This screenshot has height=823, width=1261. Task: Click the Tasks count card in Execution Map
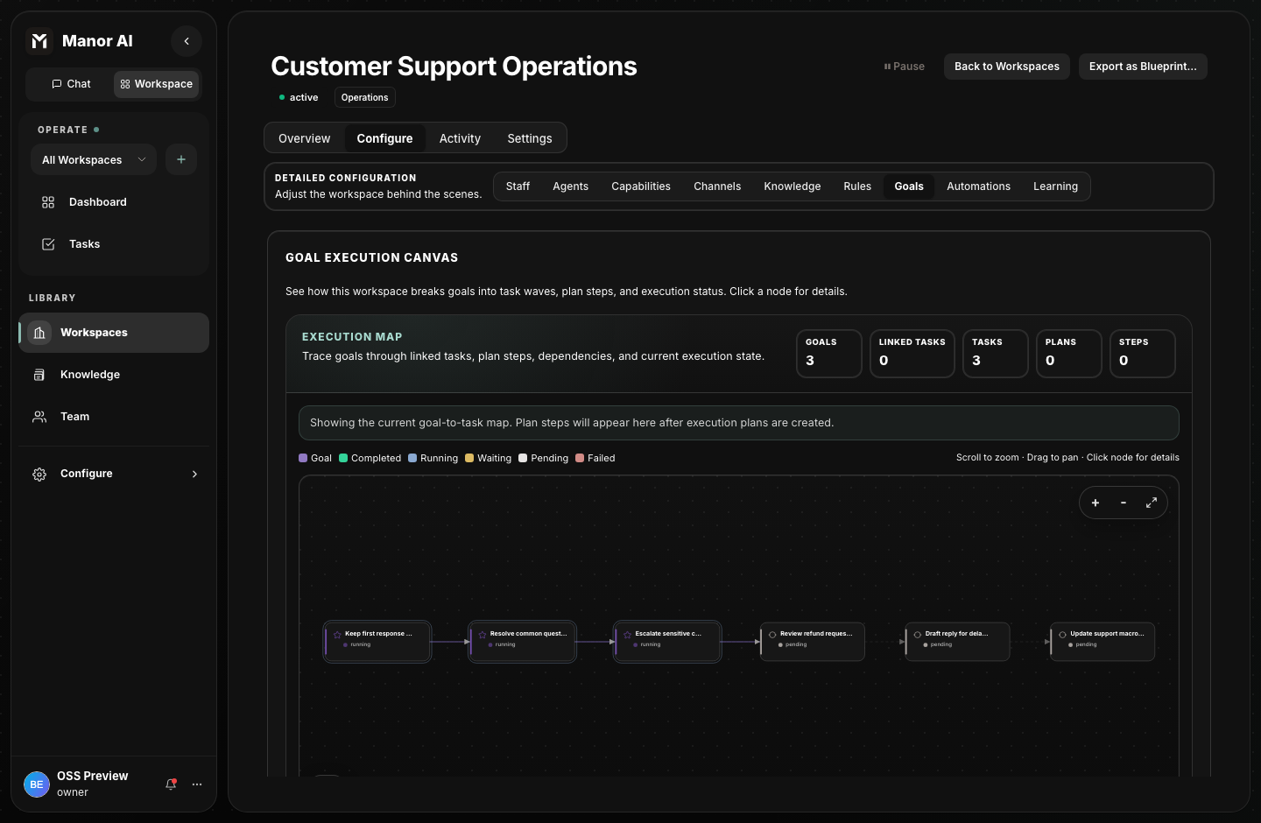(996, 354)
